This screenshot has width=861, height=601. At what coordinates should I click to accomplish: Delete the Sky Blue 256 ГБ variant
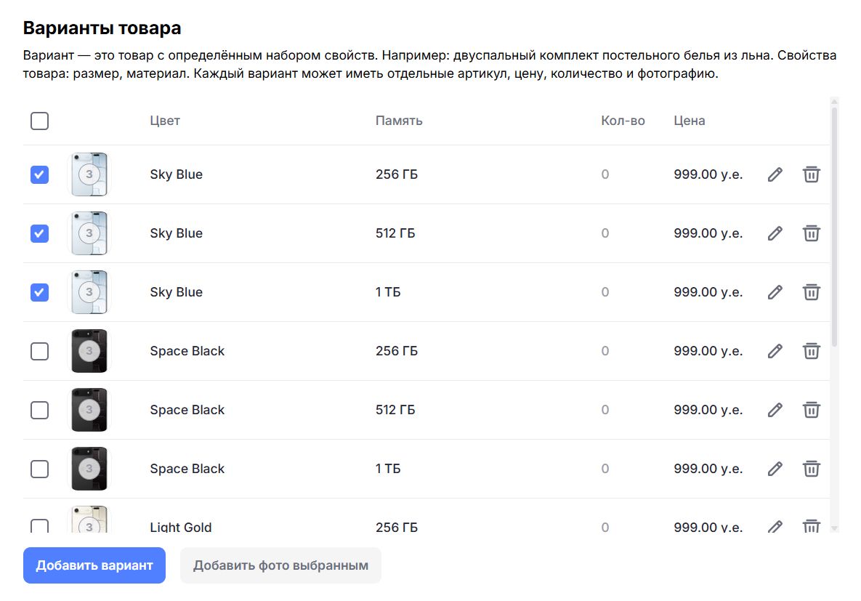click(811, 174)
